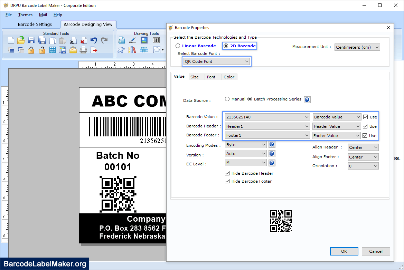Open the Themes menu

click(x=25, y=15)
